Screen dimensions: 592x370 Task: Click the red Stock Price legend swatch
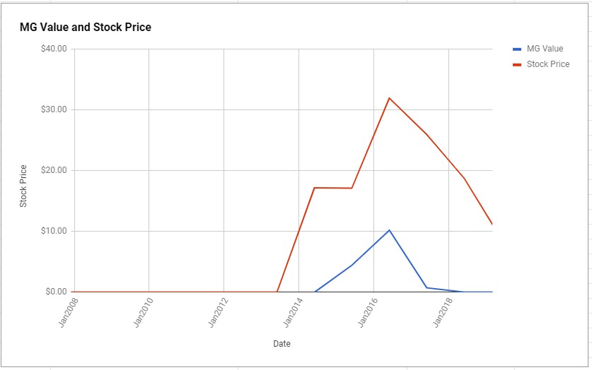[x=517, y=65]
